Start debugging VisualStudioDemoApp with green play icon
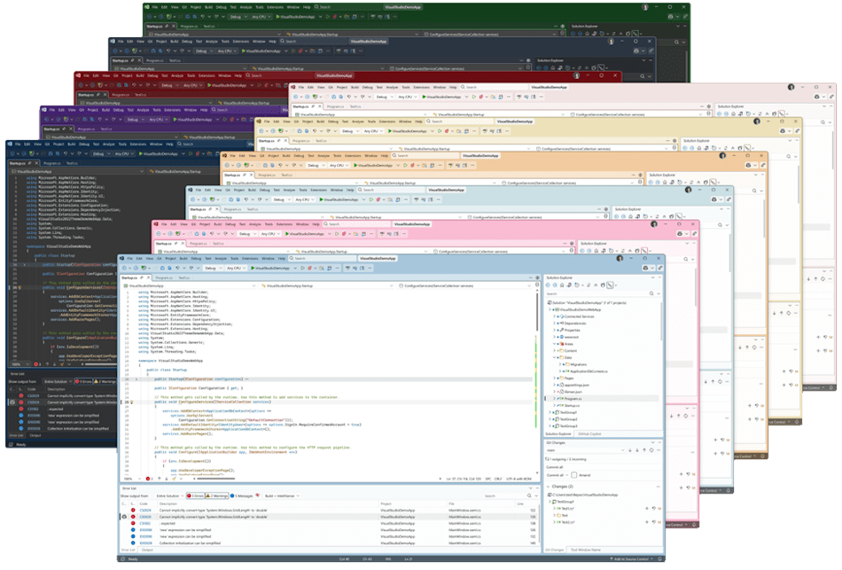Image resolution: width=842 pixels, height=570 pixels. pyautogui.click(x=252, y=268)
